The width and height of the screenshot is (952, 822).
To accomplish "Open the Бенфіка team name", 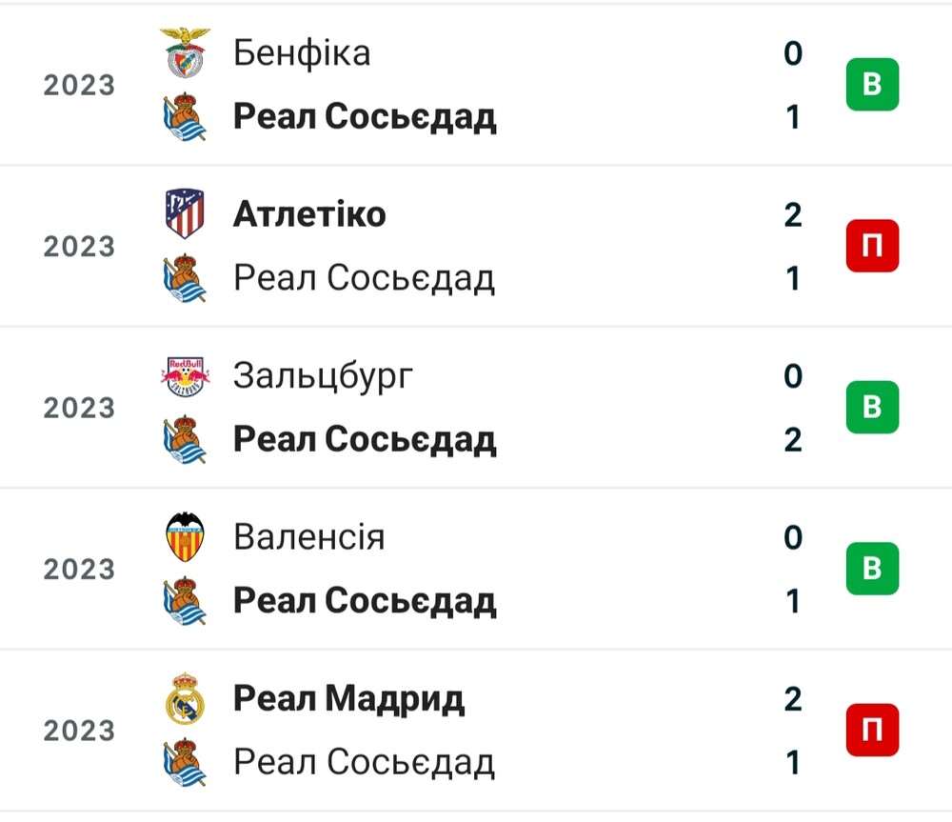I will pyautogui.click(x=302, y=53).
